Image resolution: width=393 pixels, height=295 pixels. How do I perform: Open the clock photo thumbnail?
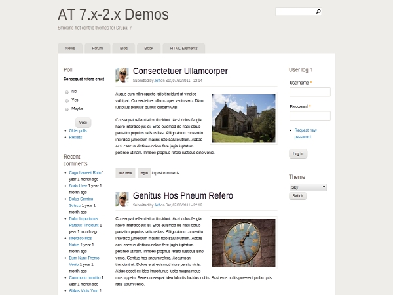click(x=244, y=243)
